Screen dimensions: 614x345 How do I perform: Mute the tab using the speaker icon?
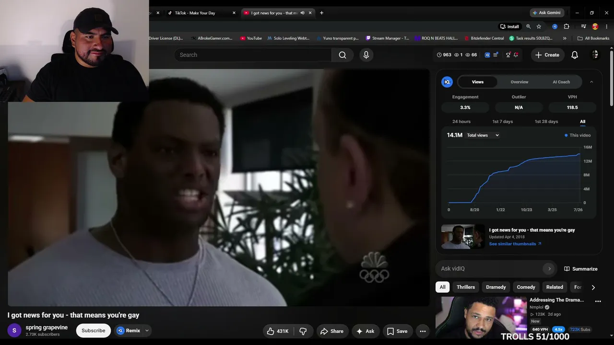(302, 13)
